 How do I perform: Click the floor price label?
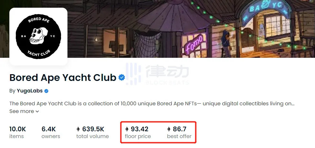click(x=138, y=136)
